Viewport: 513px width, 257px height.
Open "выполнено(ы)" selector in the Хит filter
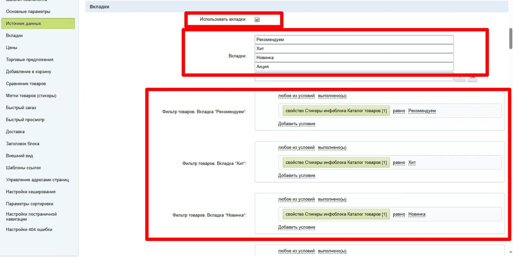(332, 148)
